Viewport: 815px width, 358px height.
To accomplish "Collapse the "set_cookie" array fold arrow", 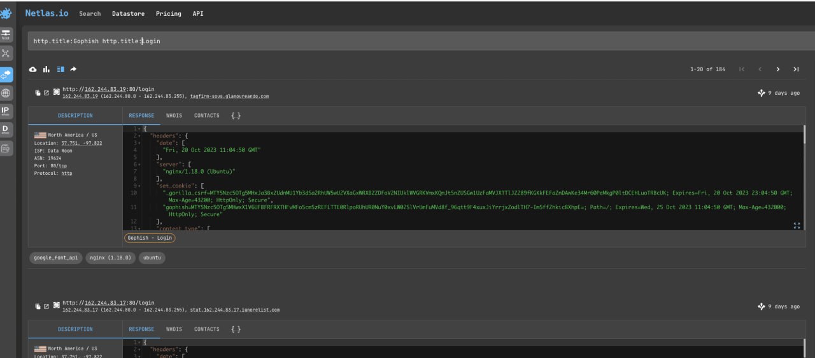I will 139,185.
